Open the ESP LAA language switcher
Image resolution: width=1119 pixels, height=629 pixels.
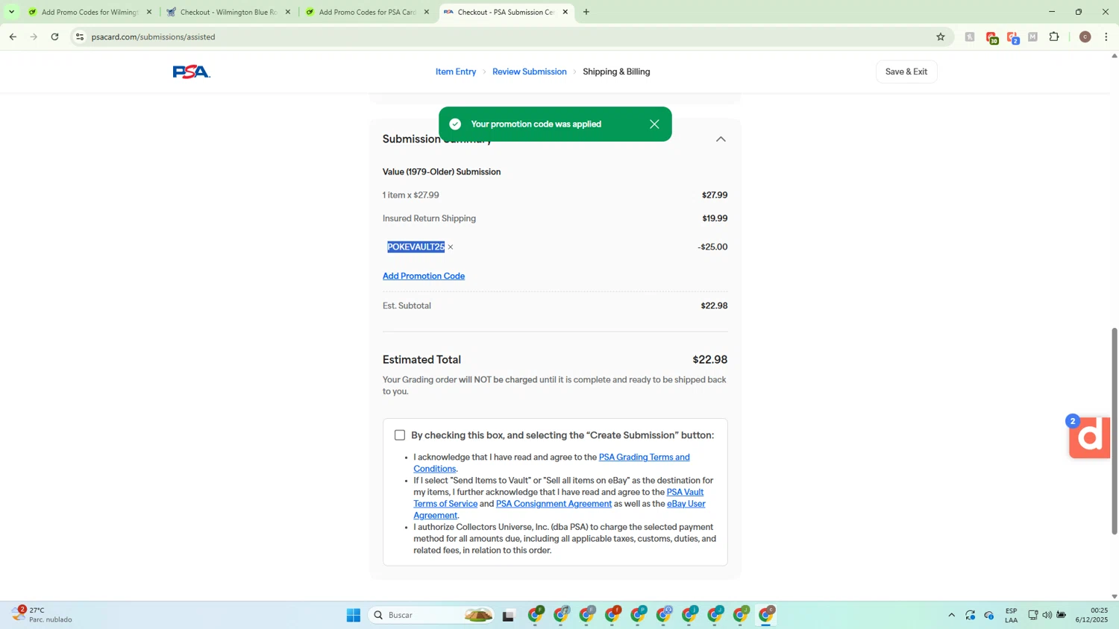tap(1011, 615)
